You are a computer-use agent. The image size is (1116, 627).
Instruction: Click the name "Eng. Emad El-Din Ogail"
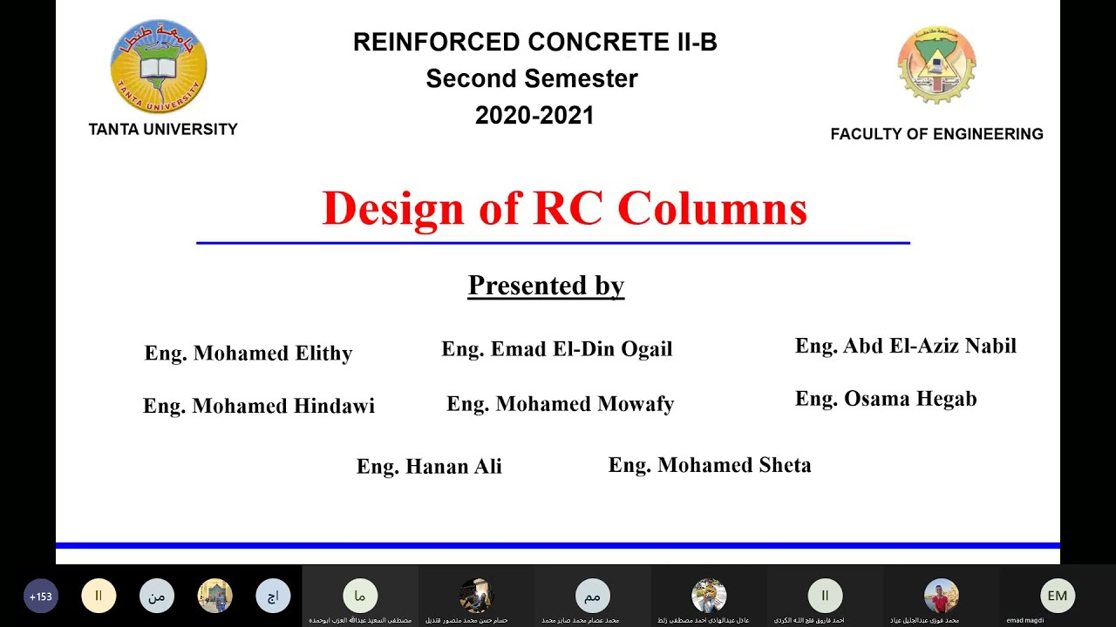pyautogui.click(x=557, y=349)
